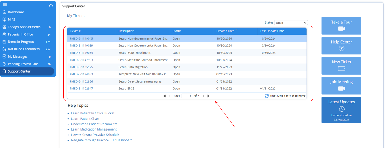Click Pending Review Labs clock icon
Image resolution: width=385 pixels, height=148 pixels.
tap(4, 64)
